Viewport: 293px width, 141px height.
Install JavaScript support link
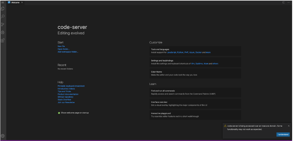pyautogui.click(x=171, y=53)
